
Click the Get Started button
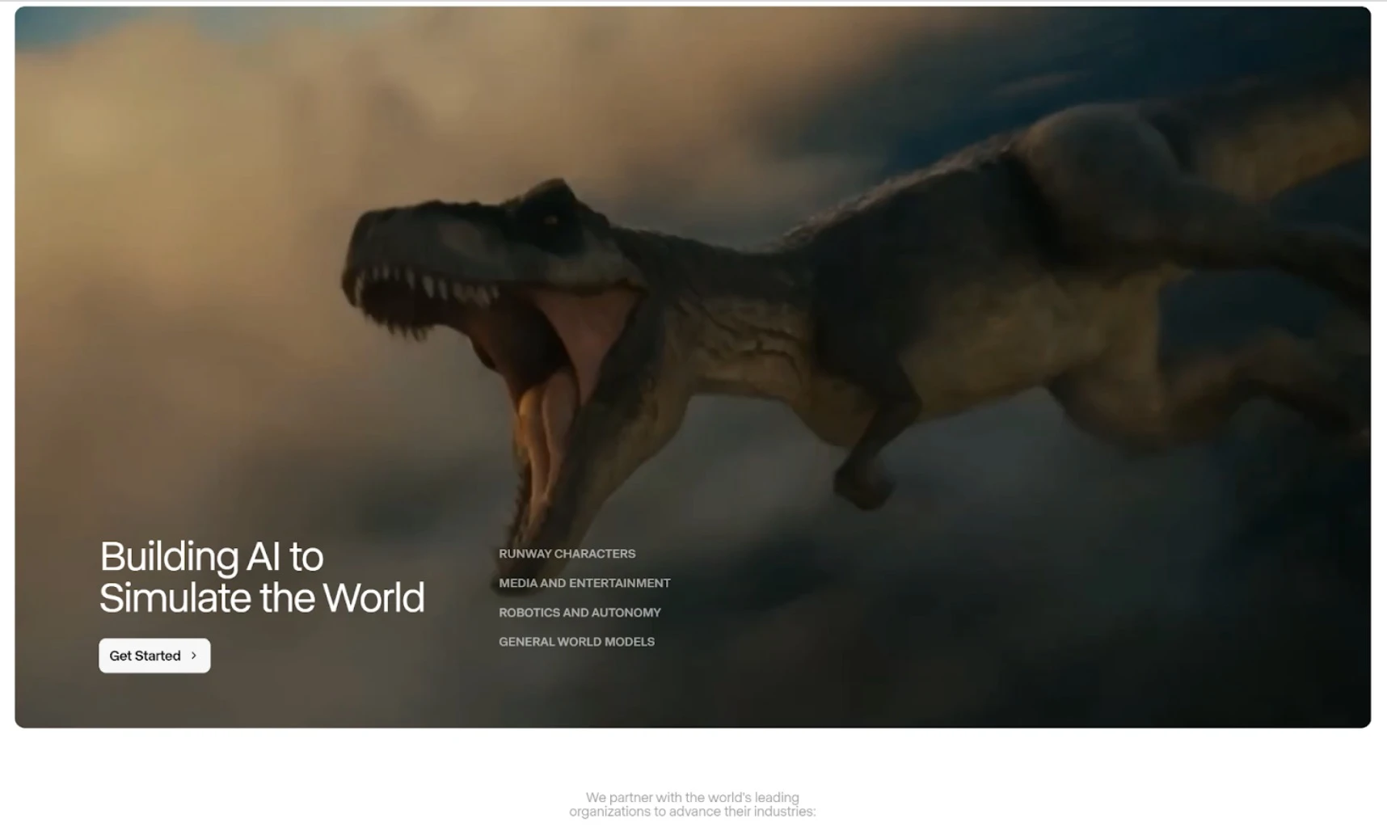[x=154, y=656]
